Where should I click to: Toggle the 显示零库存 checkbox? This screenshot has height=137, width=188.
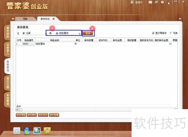(x=153, y=33)
